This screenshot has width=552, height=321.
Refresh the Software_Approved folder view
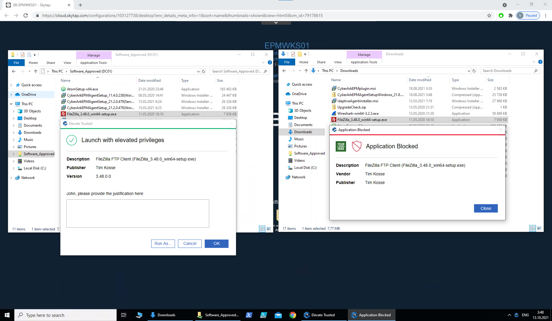click(204, 71)
